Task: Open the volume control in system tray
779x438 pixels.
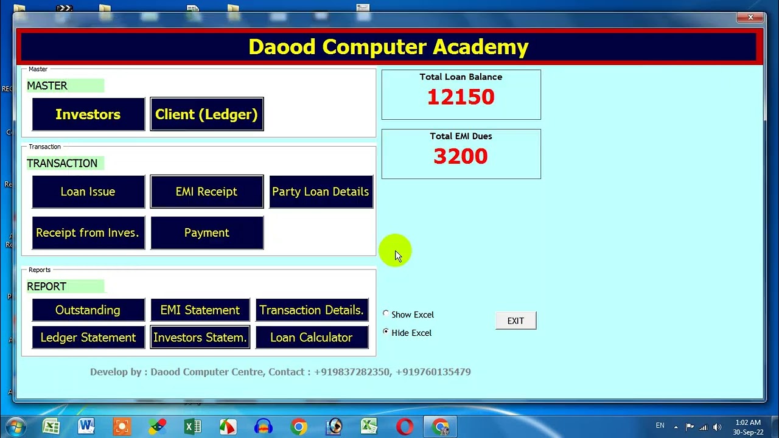Action: (717, 427)
